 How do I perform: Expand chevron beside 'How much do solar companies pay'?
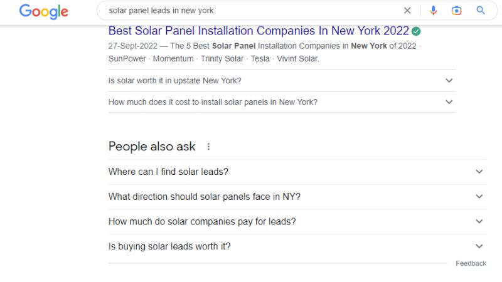click(479, 221)
